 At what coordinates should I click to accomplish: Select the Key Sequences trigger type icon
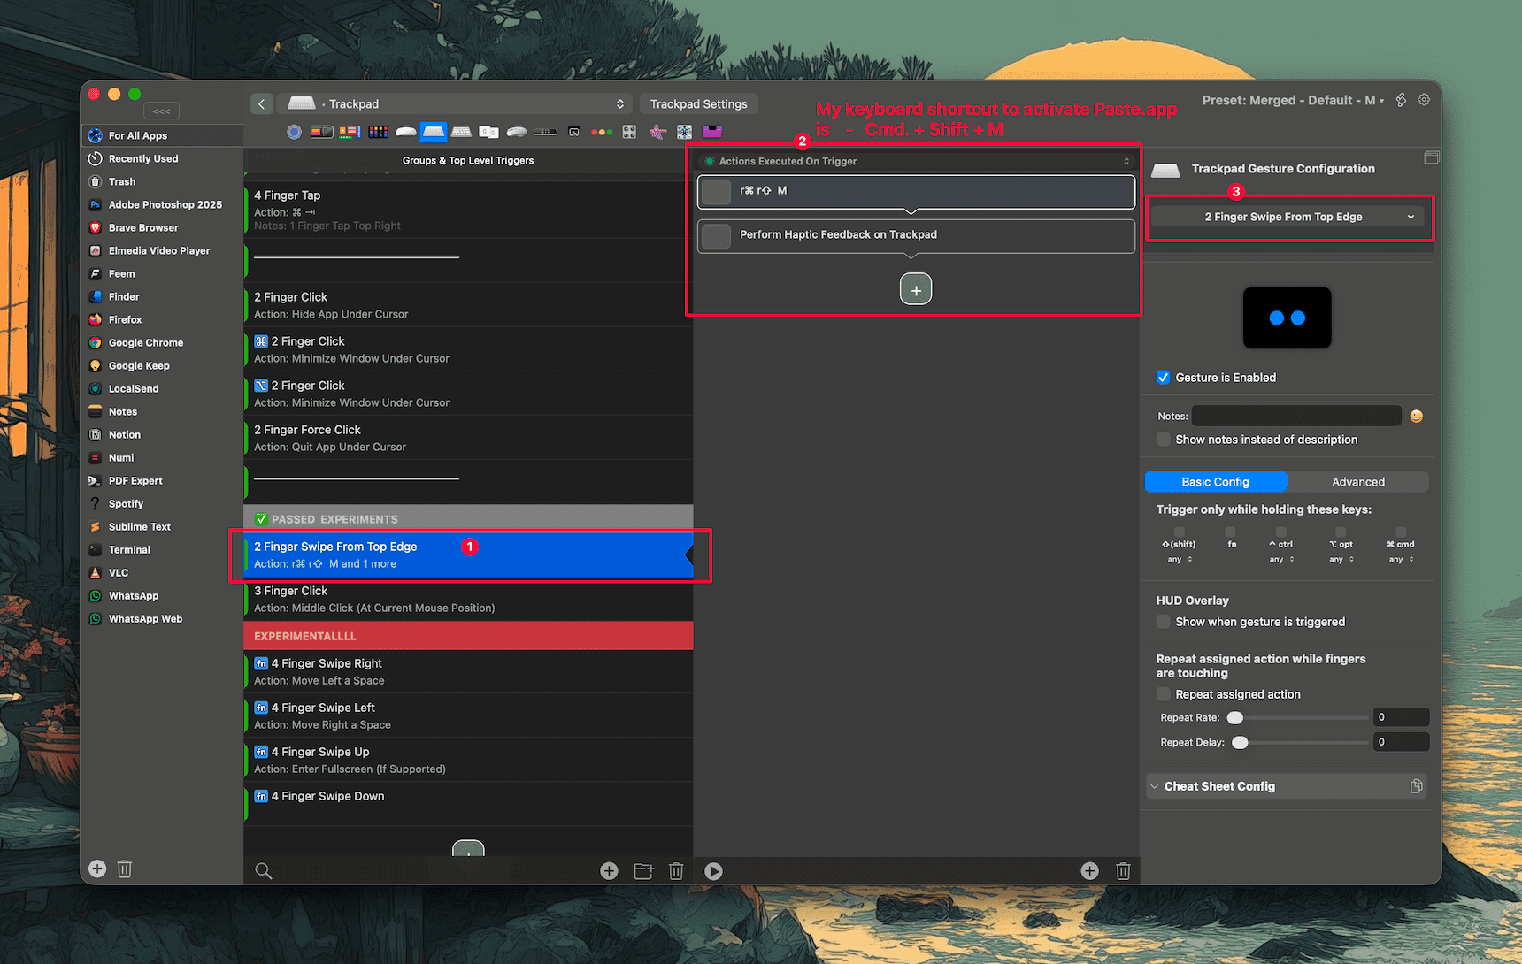tap(488, 132)
